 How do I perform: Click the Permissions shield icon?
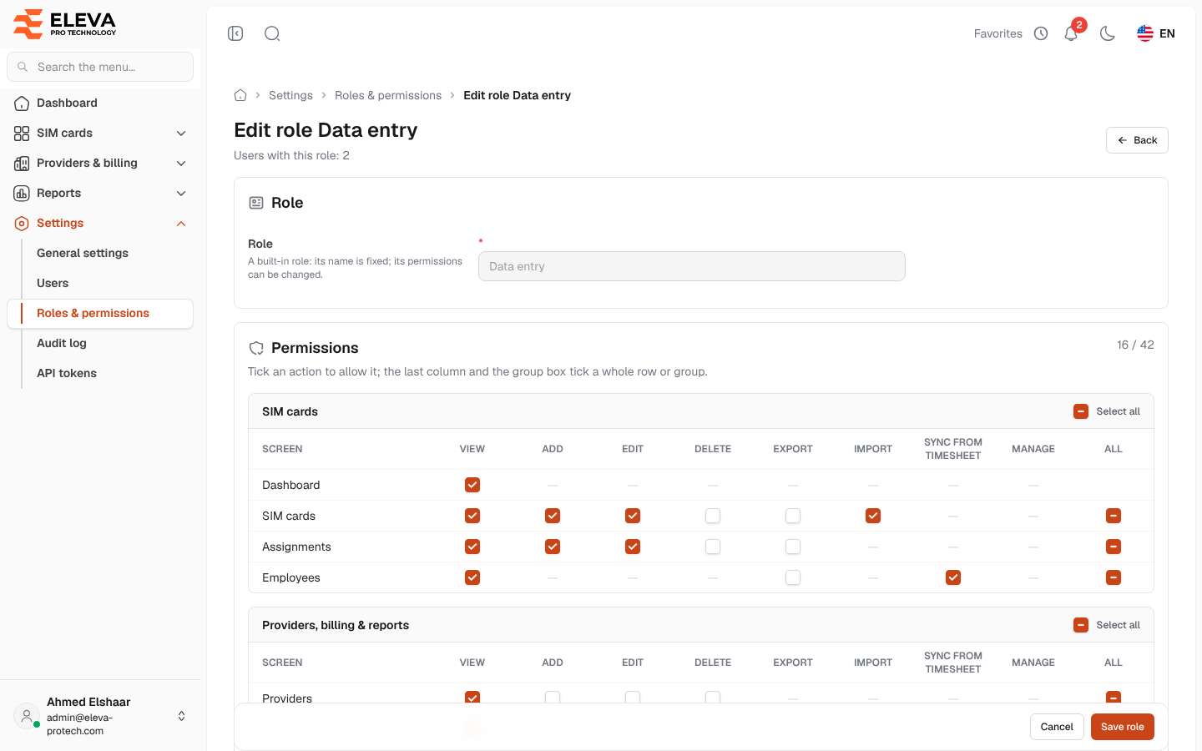(x=256, y=348)
